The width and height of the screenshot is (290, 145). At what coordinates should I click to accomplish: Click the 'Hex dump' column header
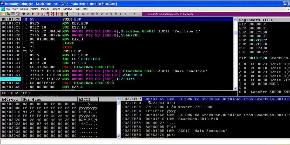pos(49,99)
